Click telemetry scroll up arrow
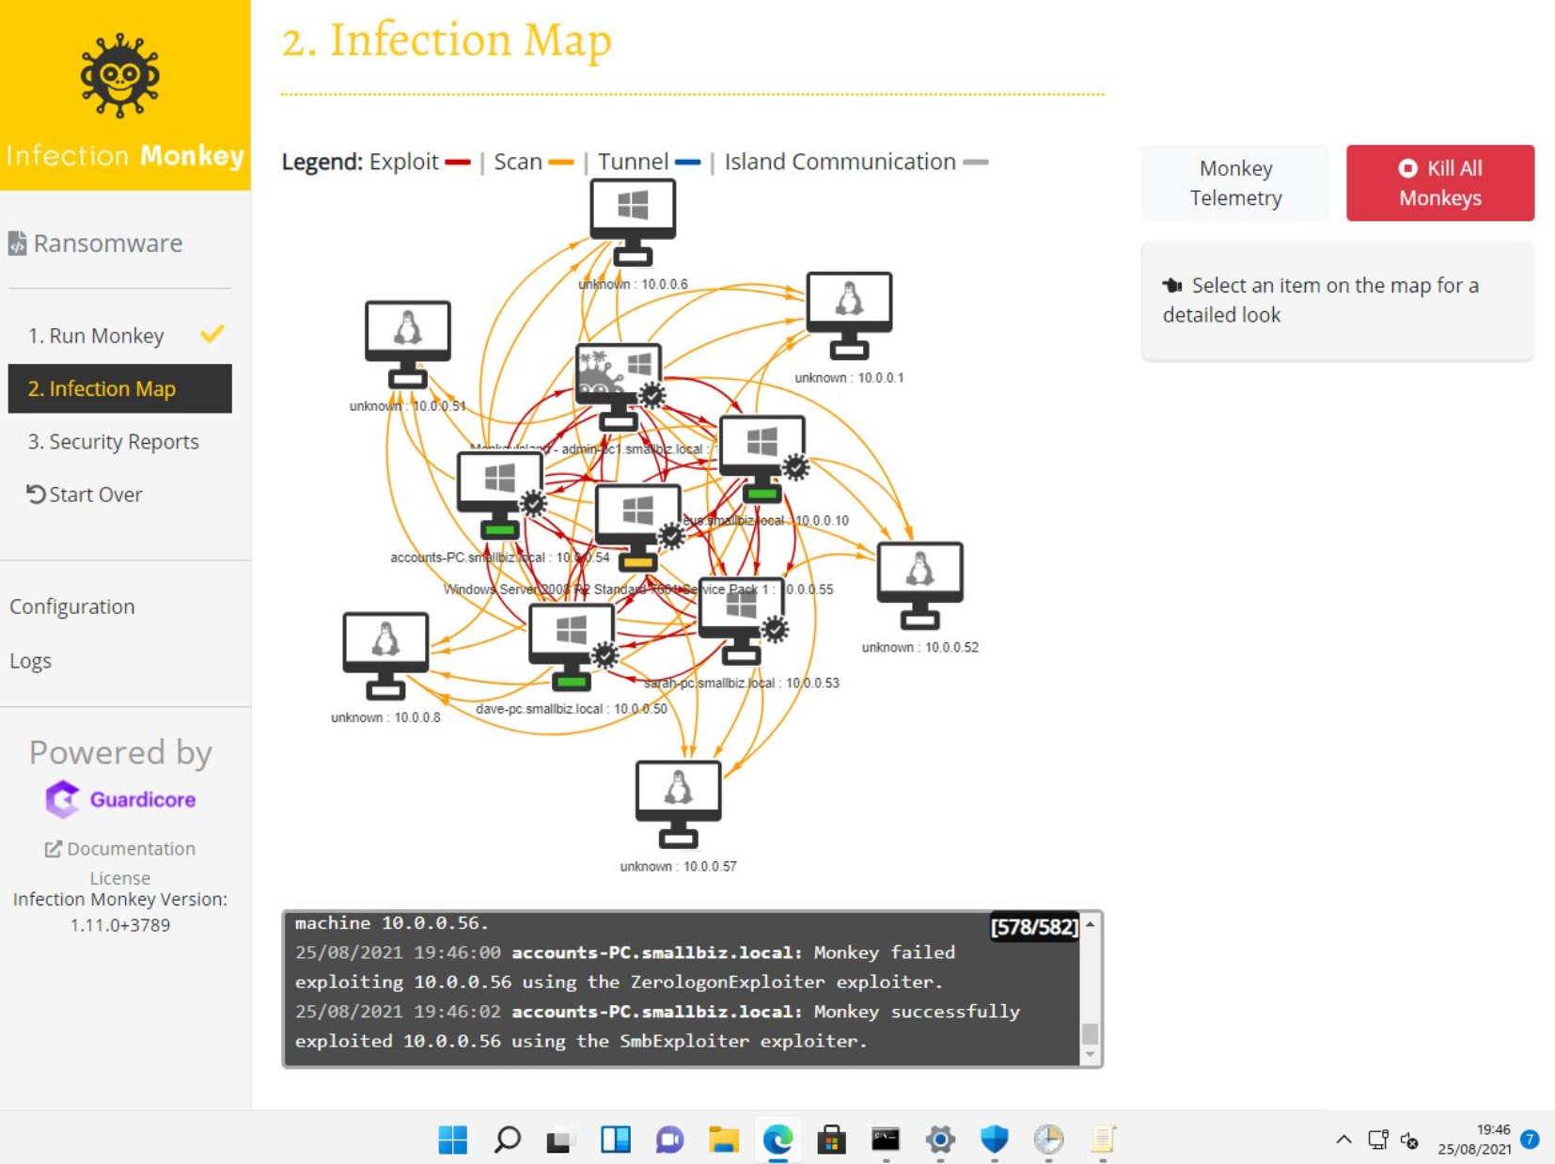 pyautogui.click(x=1090, y=924)
